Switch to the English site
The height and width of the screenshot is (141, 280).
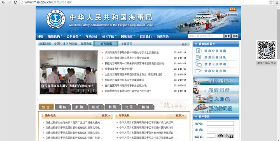click(232, 14)
